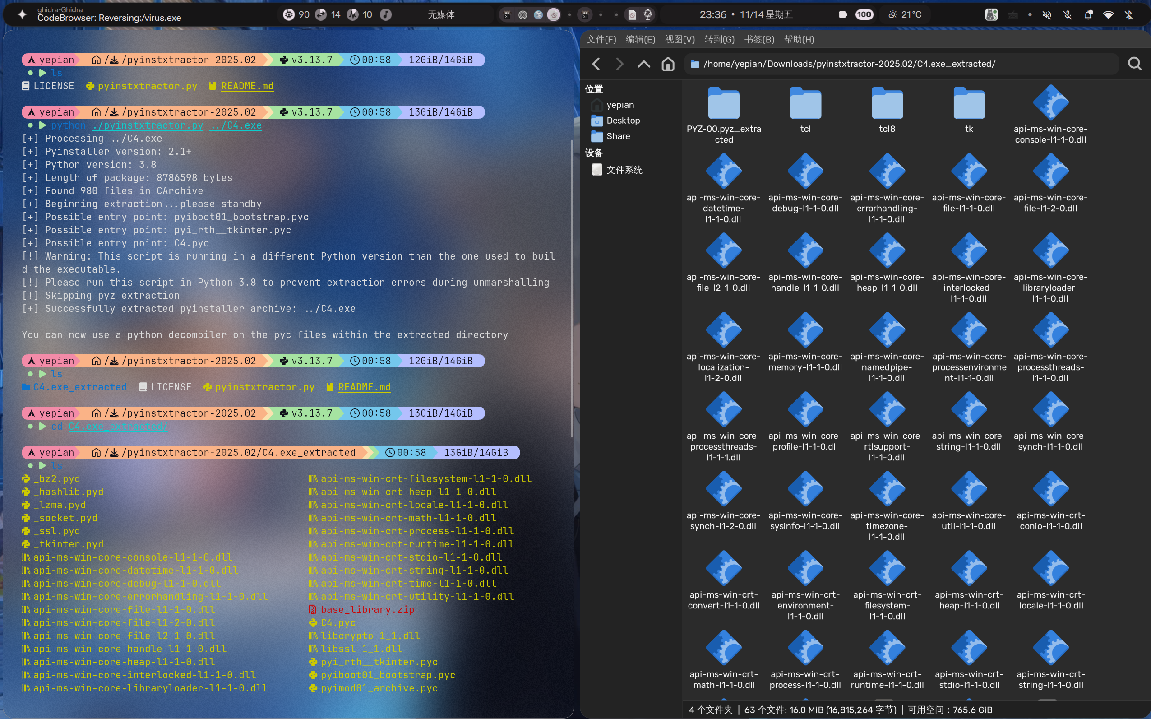
Task: Open 文件系统 device in sidebar
Action: coord(624,170)
